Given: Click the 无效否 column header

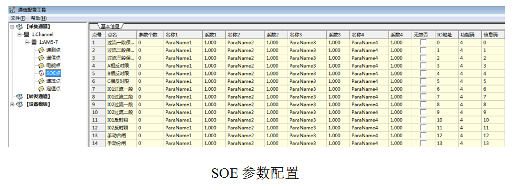Looking at the screenshot, I should (x=423, y=35).
